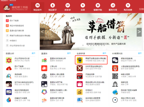Screen dimensions: 144x107
Task: Click the 草船借箭 banner image
Action: 91,32
